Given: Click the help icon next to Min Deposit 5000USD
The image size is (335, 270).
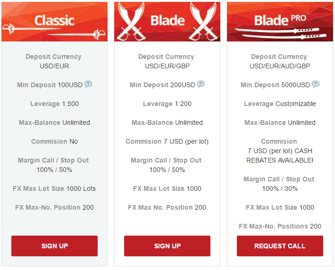Looking at the screenshot, I should pos(316,84).
